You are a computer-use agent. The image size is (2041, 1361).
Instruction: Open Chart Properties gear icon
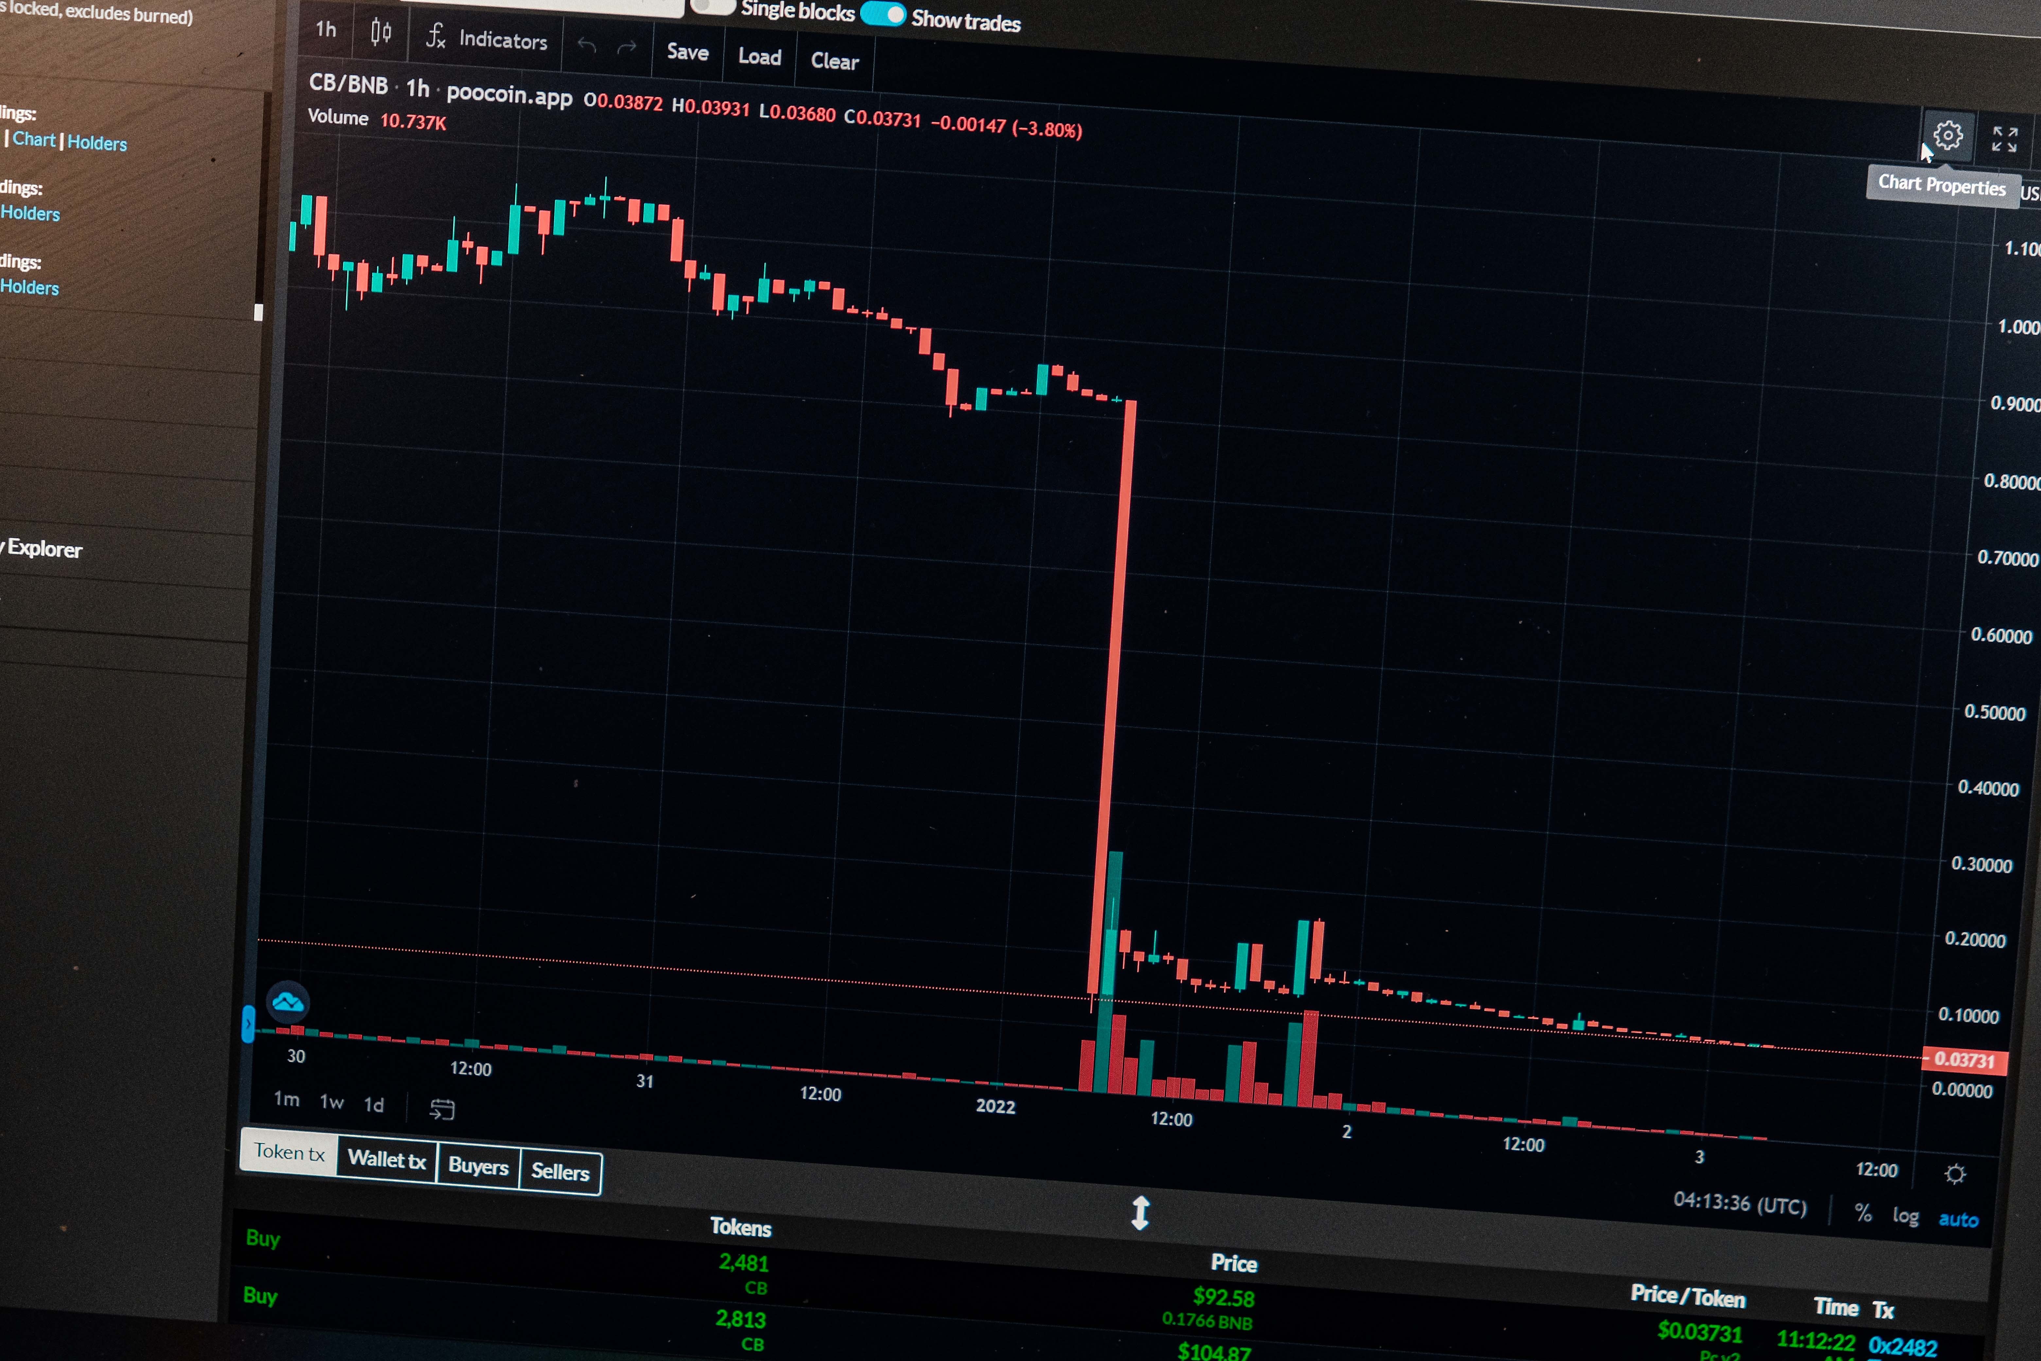(x=1948, y=135)
